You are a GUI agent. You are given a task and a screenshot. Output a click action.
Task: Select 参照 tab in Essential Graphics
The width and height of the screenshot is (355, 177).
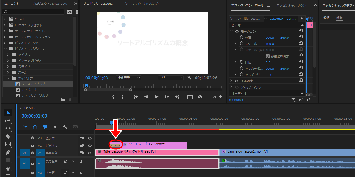(326, 17)
